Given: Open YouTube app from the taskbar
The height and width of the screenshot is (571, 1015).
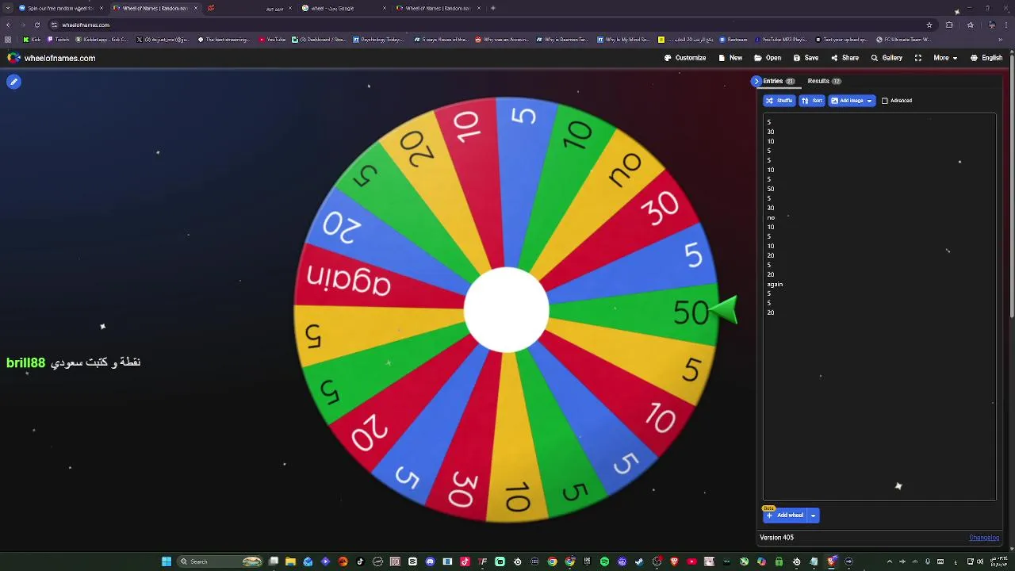Looking at the screenshot, I should point(691,561).
